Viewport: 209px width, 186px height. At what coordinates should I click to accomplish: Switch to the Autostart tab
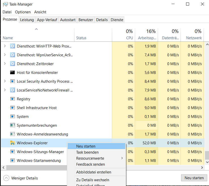68,20
